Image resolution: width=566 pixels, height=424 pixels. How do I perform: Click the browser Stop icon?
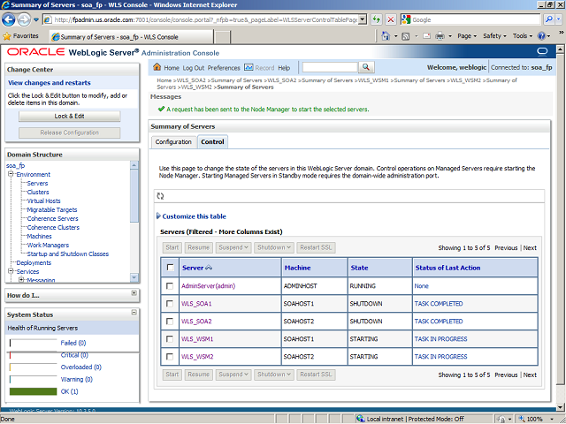click(x=392, y=19)
